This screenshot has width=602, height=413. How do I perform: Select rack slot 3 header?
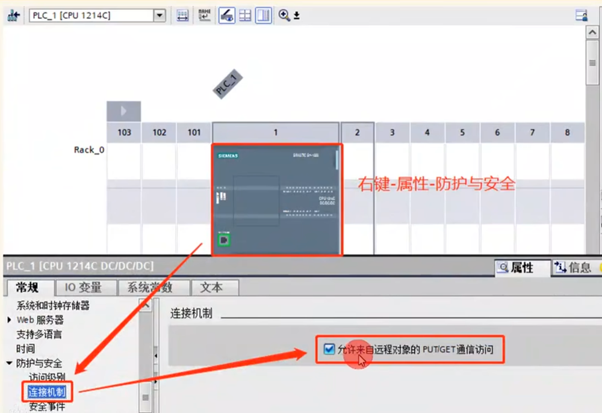tap(393, 132)
